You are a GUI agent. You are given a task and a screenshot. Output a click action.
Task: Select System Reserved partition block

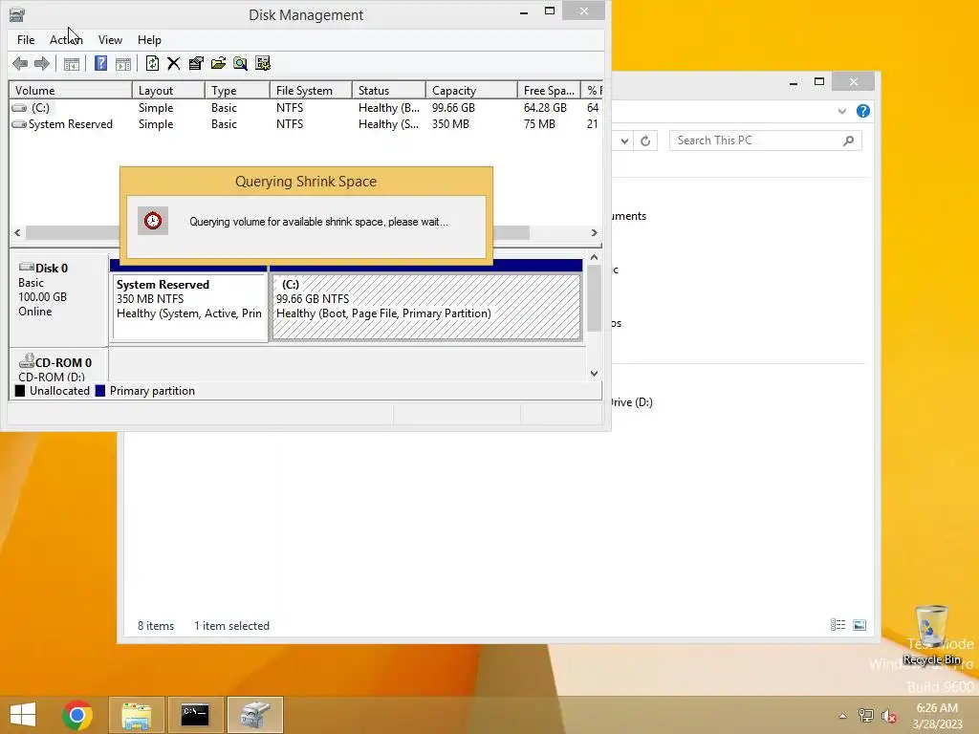pyautogui.click(x=190, y=307)
